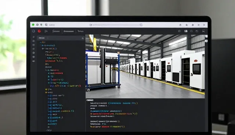Select the file tab heading the code panel
Viewport: 235px width, 135px height.
click(41, 38)
